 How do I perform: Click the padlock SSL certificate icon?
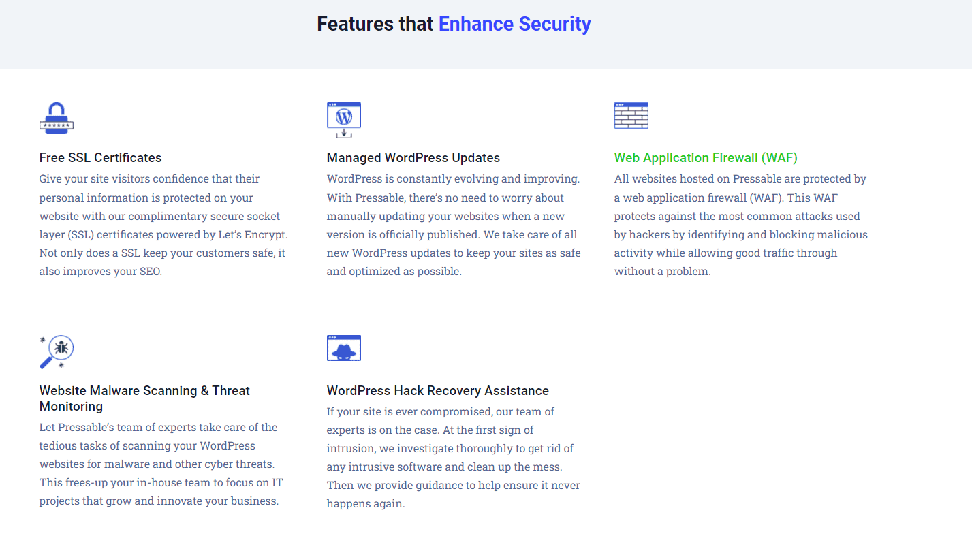[x=56, y=119]
